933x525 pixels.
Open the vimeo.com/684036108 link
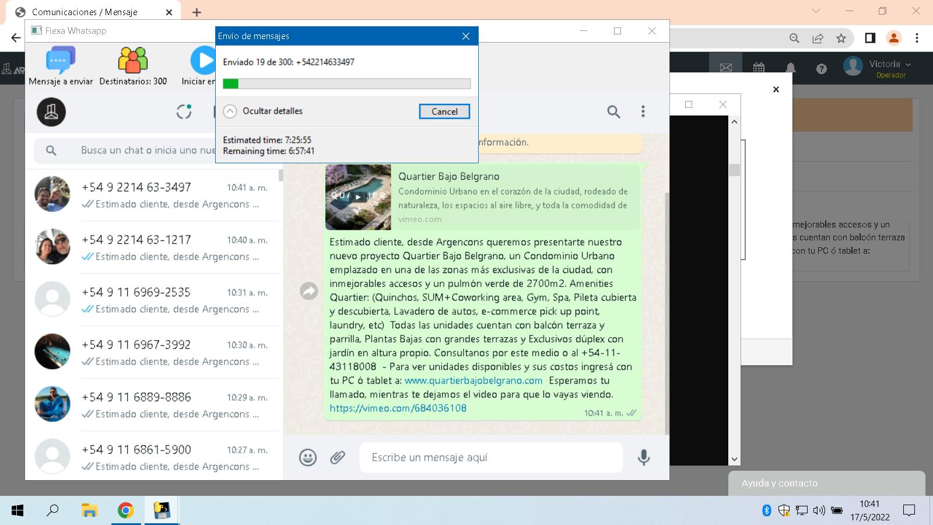398,408
